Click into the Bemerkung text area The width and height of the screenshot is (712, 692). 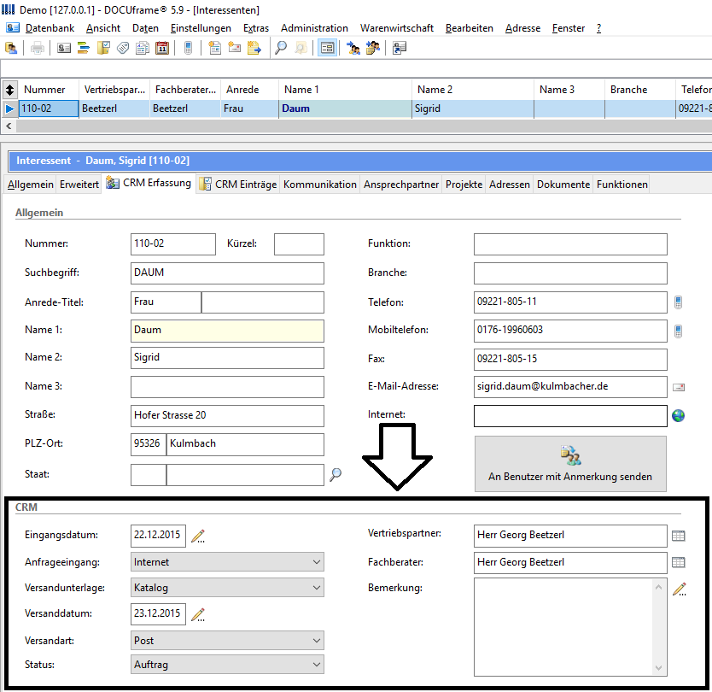[563, 627]
